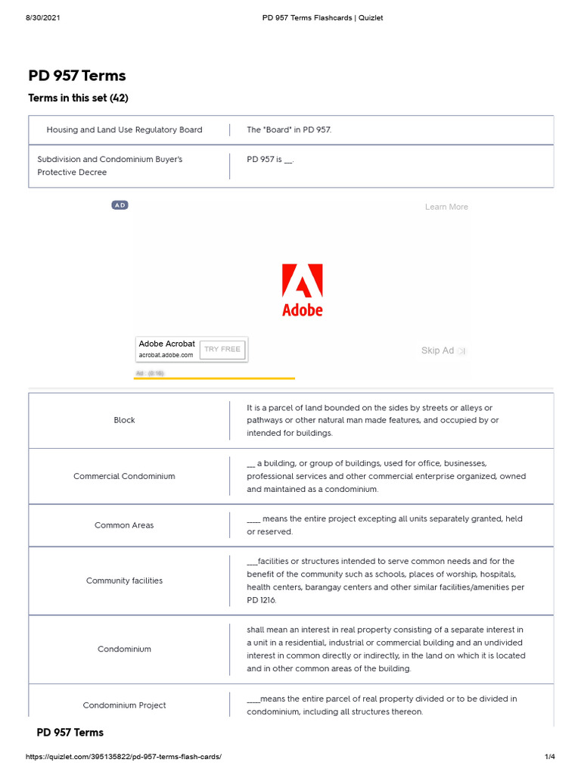Click the AD badge above the advertisement
The width and height of the screenshot is (581, 775).
(120, 205)
